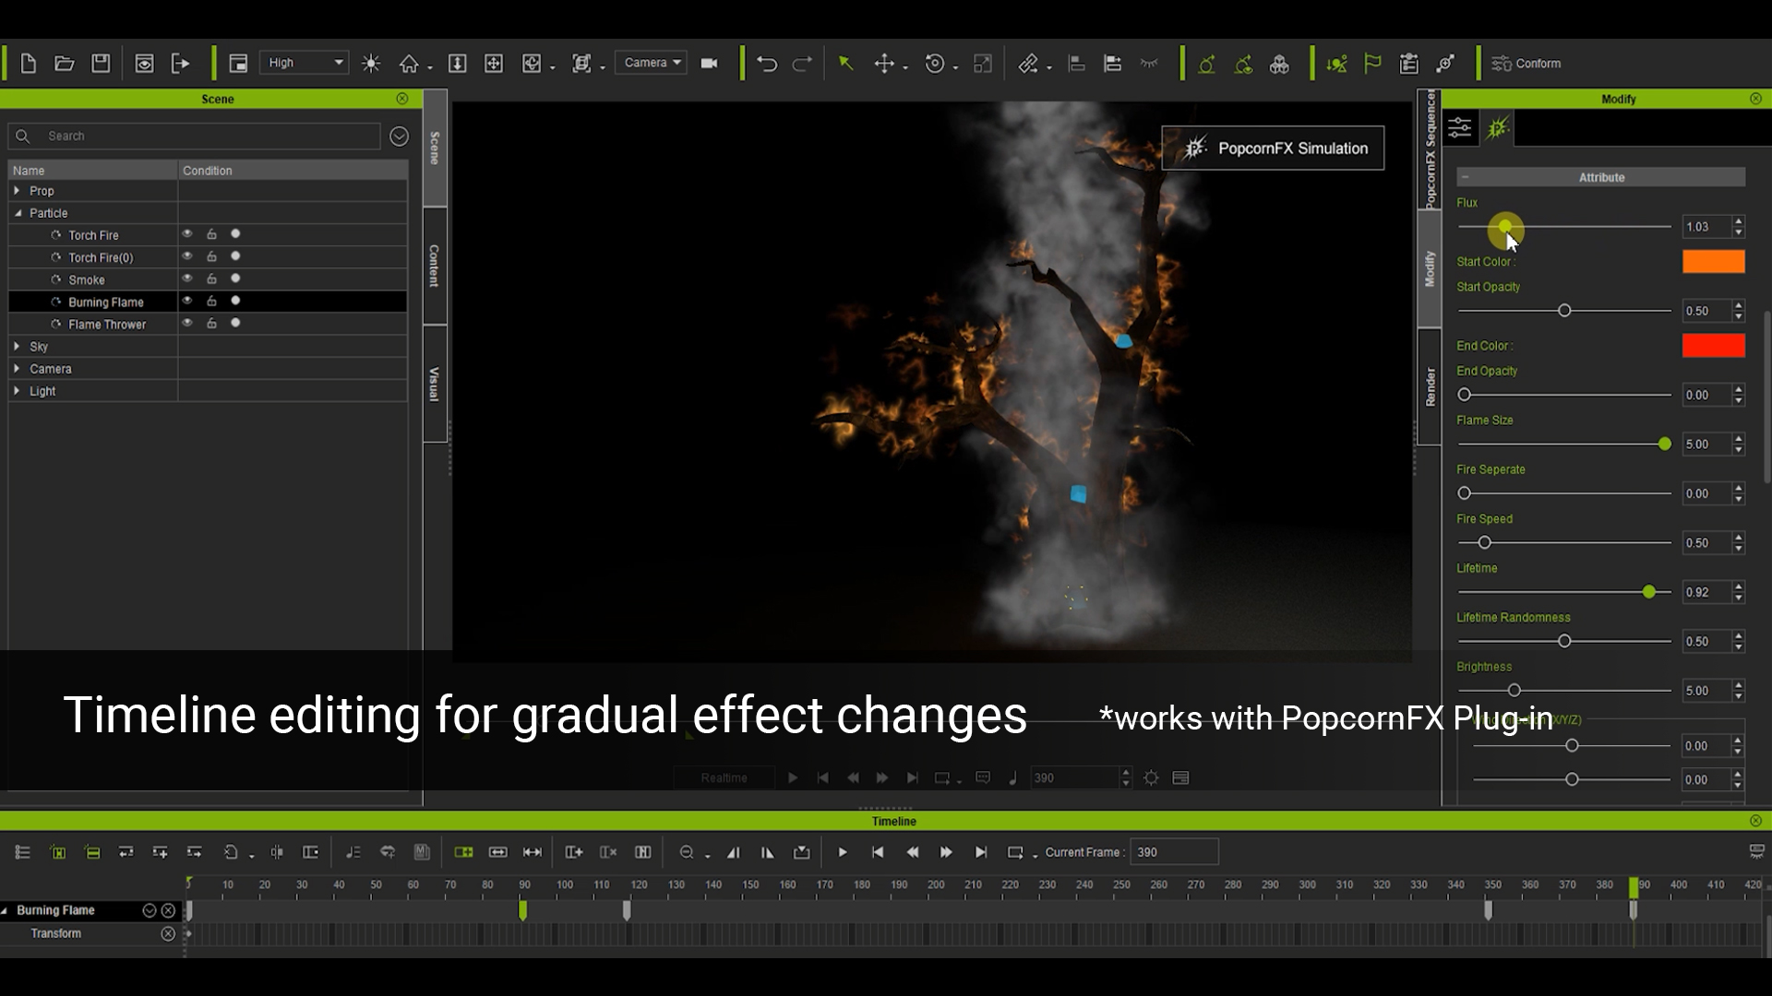
Task: Toggle visibility of the Smoke particle
Action: coord(187,279)
